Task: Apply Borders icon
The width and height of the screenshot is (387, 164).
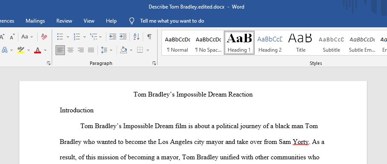Action: 140,50
